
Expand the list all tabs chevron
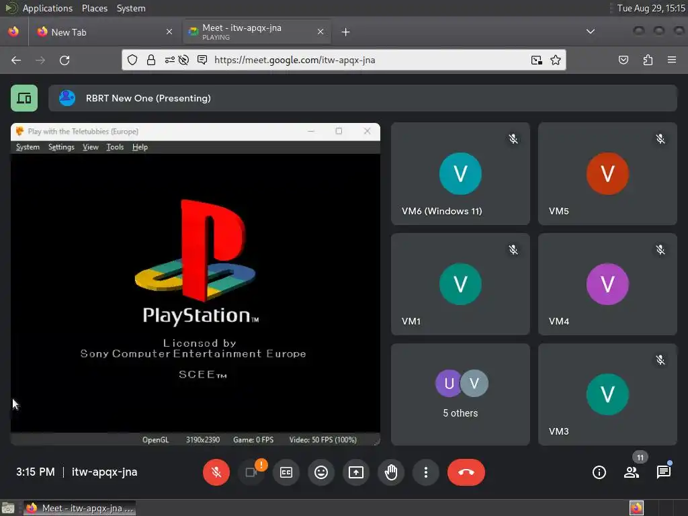591,32
